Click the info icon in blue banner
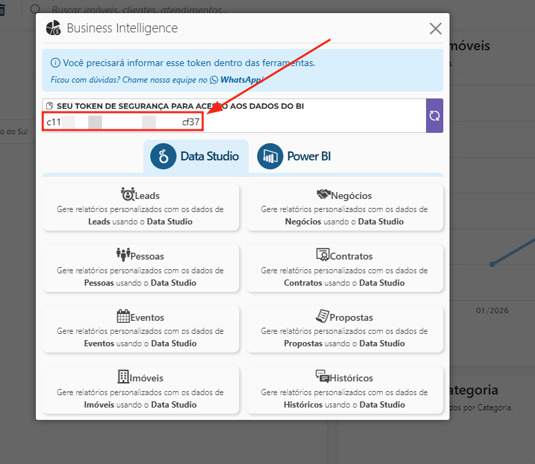The width and height of the screenshot is (535, 464). pyautogui.click(x=55, y=63)
